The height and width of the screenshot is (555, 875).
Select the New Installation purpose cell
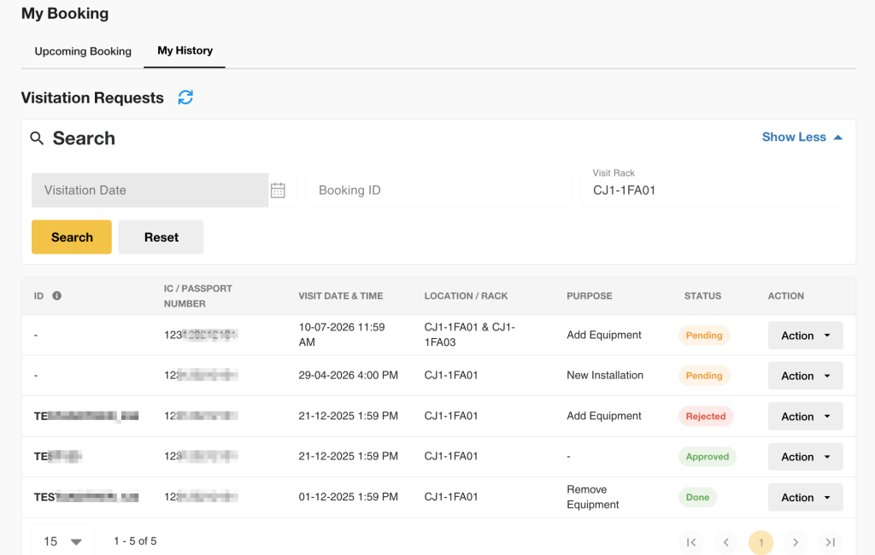coord(605,376)
